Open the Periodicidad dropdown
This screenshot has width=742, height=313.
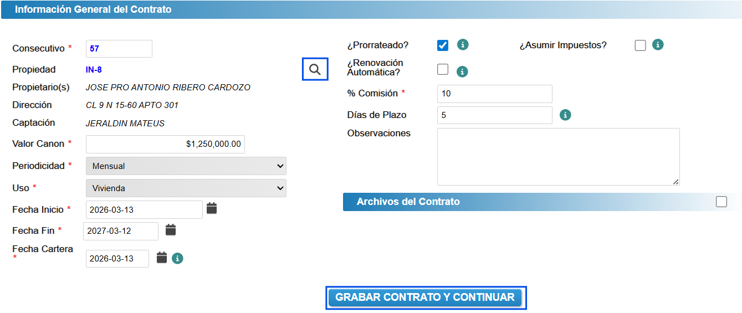point(186,166)
